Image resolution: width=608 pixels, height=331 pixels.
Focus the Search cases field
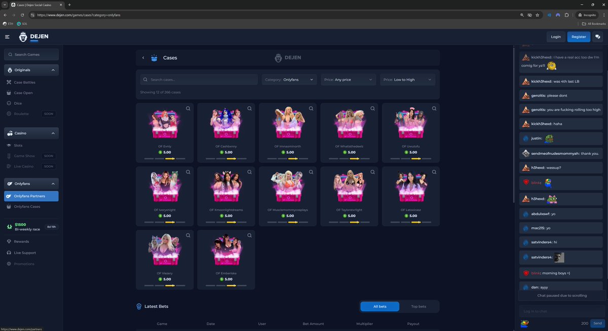(199, 80)
